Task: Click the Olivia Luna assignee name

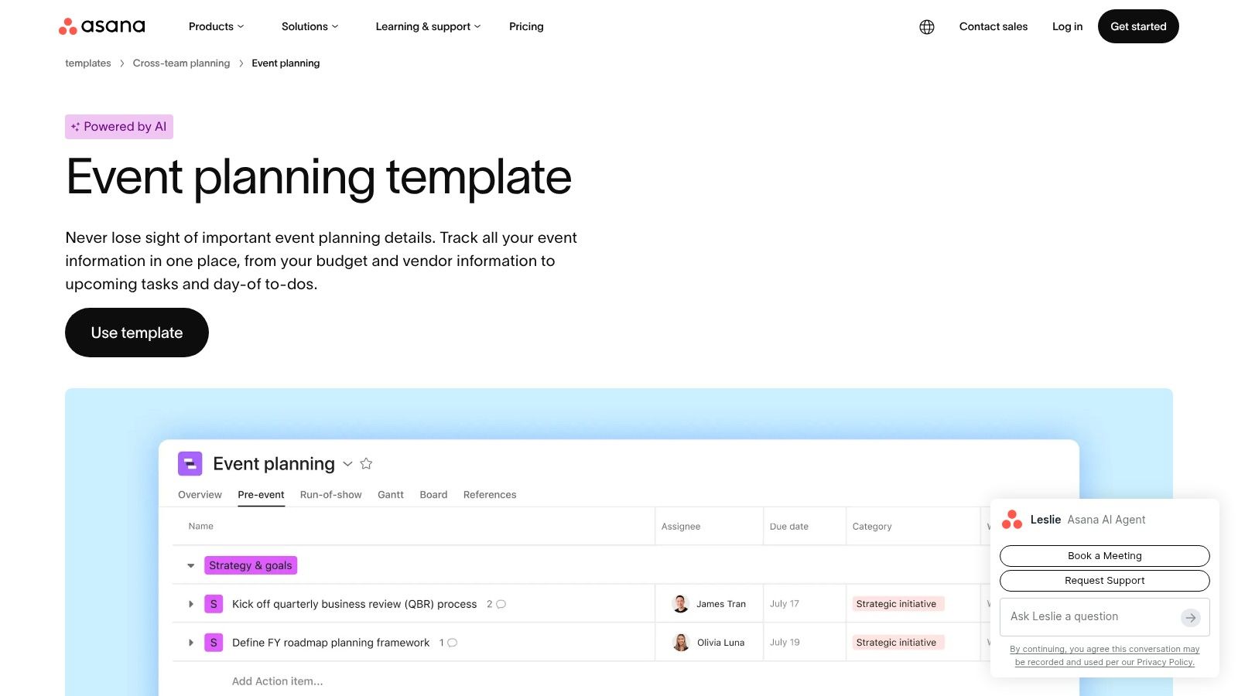Action: click(721, 643)
